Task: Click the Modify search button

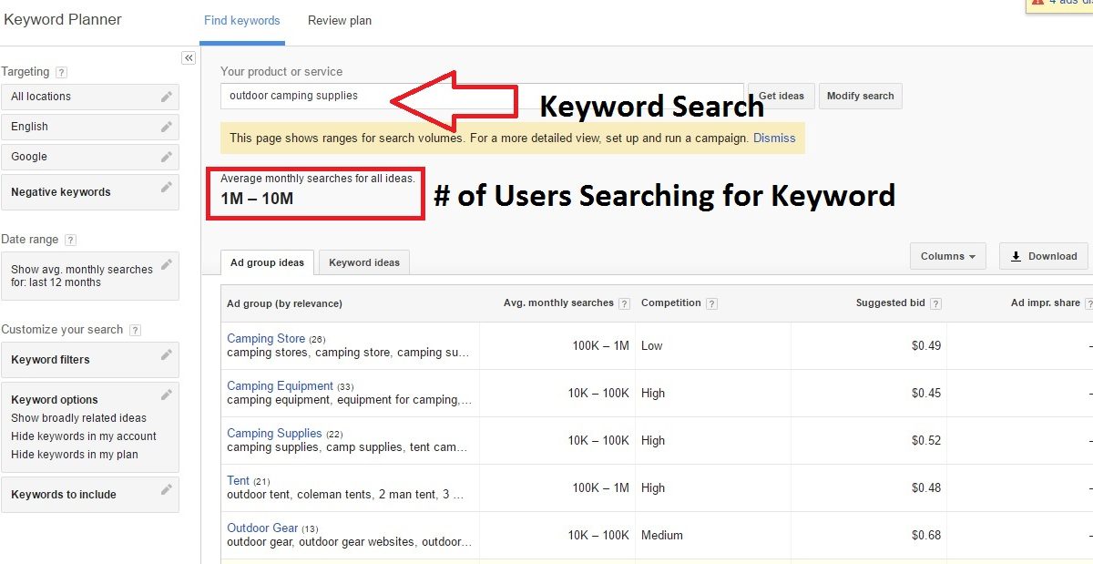Action: (860, 96)
